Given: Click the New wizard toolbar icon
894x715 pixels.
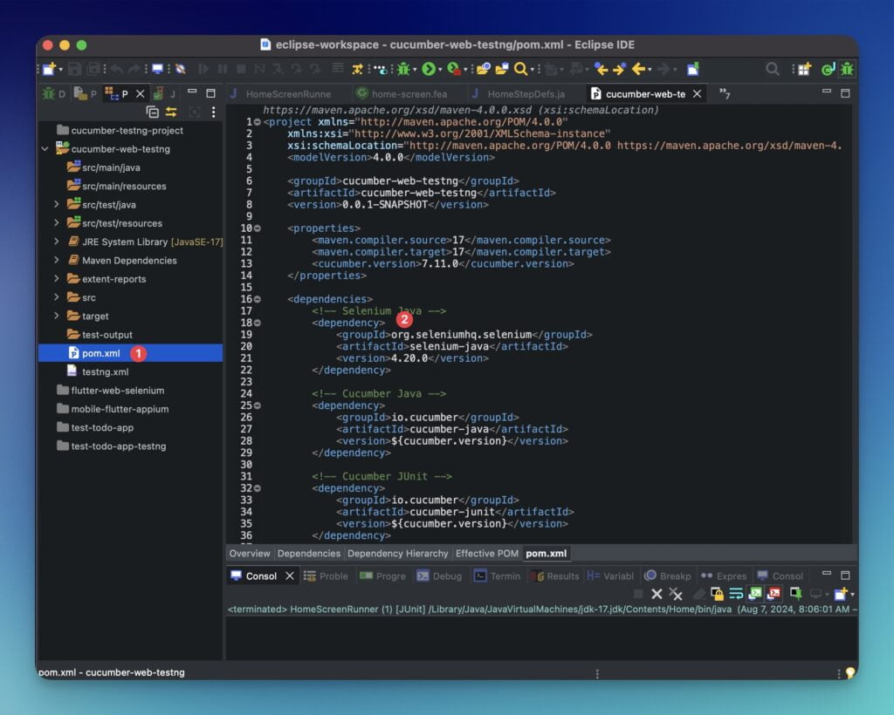Looking at the screenshot, I should point(49,69).
